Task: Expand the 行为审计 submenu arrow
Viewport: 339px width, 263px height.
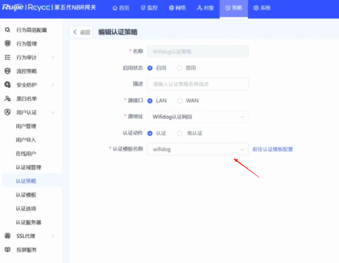Action: pyautogui.click(x=53, y=58)
